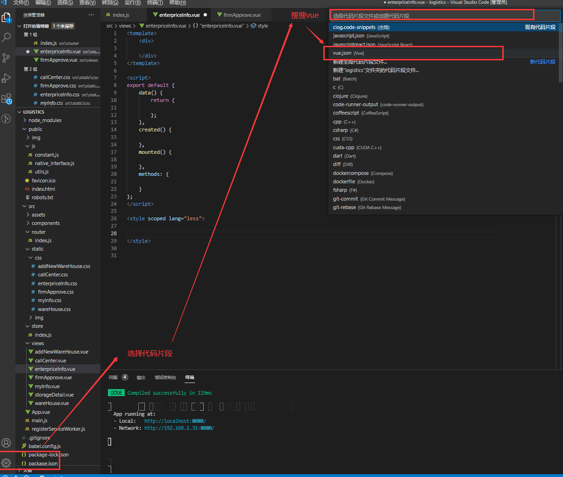Pick dockerfile from snippet language list
Screen dimensions: 563x477
tap(444, 181)
